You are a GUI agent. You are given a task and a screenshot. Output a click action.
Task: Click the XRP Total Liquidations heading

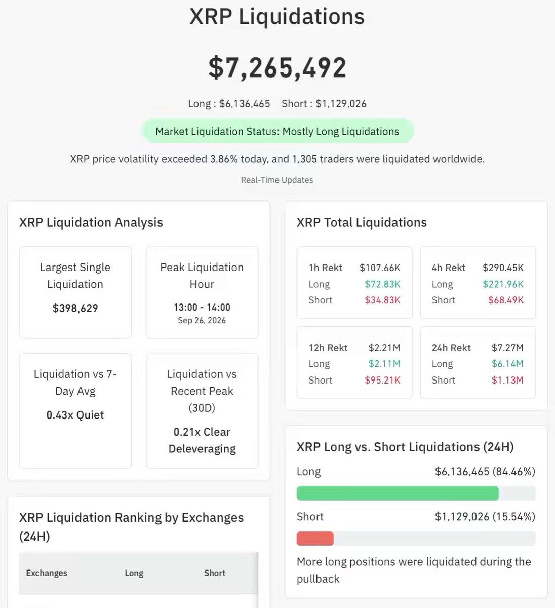point(362,223)
